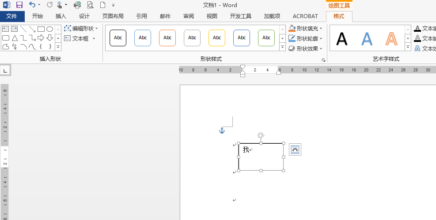The width and height of the screenshot is (436, 220).
Task: Open the 文件 menu tab
Action: (x=12, y=16)
